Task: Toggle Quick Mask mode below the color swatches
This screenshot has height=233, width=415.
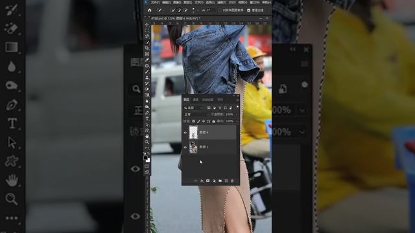Action: [147, 166]
